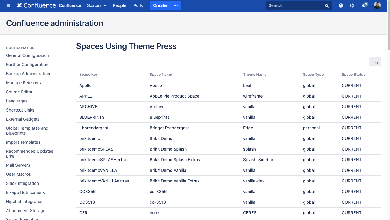
Task: Select the ~bprendergast space key cell
Action: point(94,128)
